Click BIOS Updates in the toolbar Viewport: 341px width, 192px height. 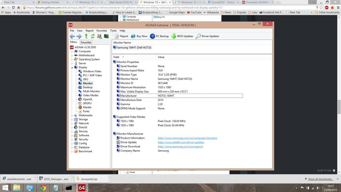click(182, 36)
